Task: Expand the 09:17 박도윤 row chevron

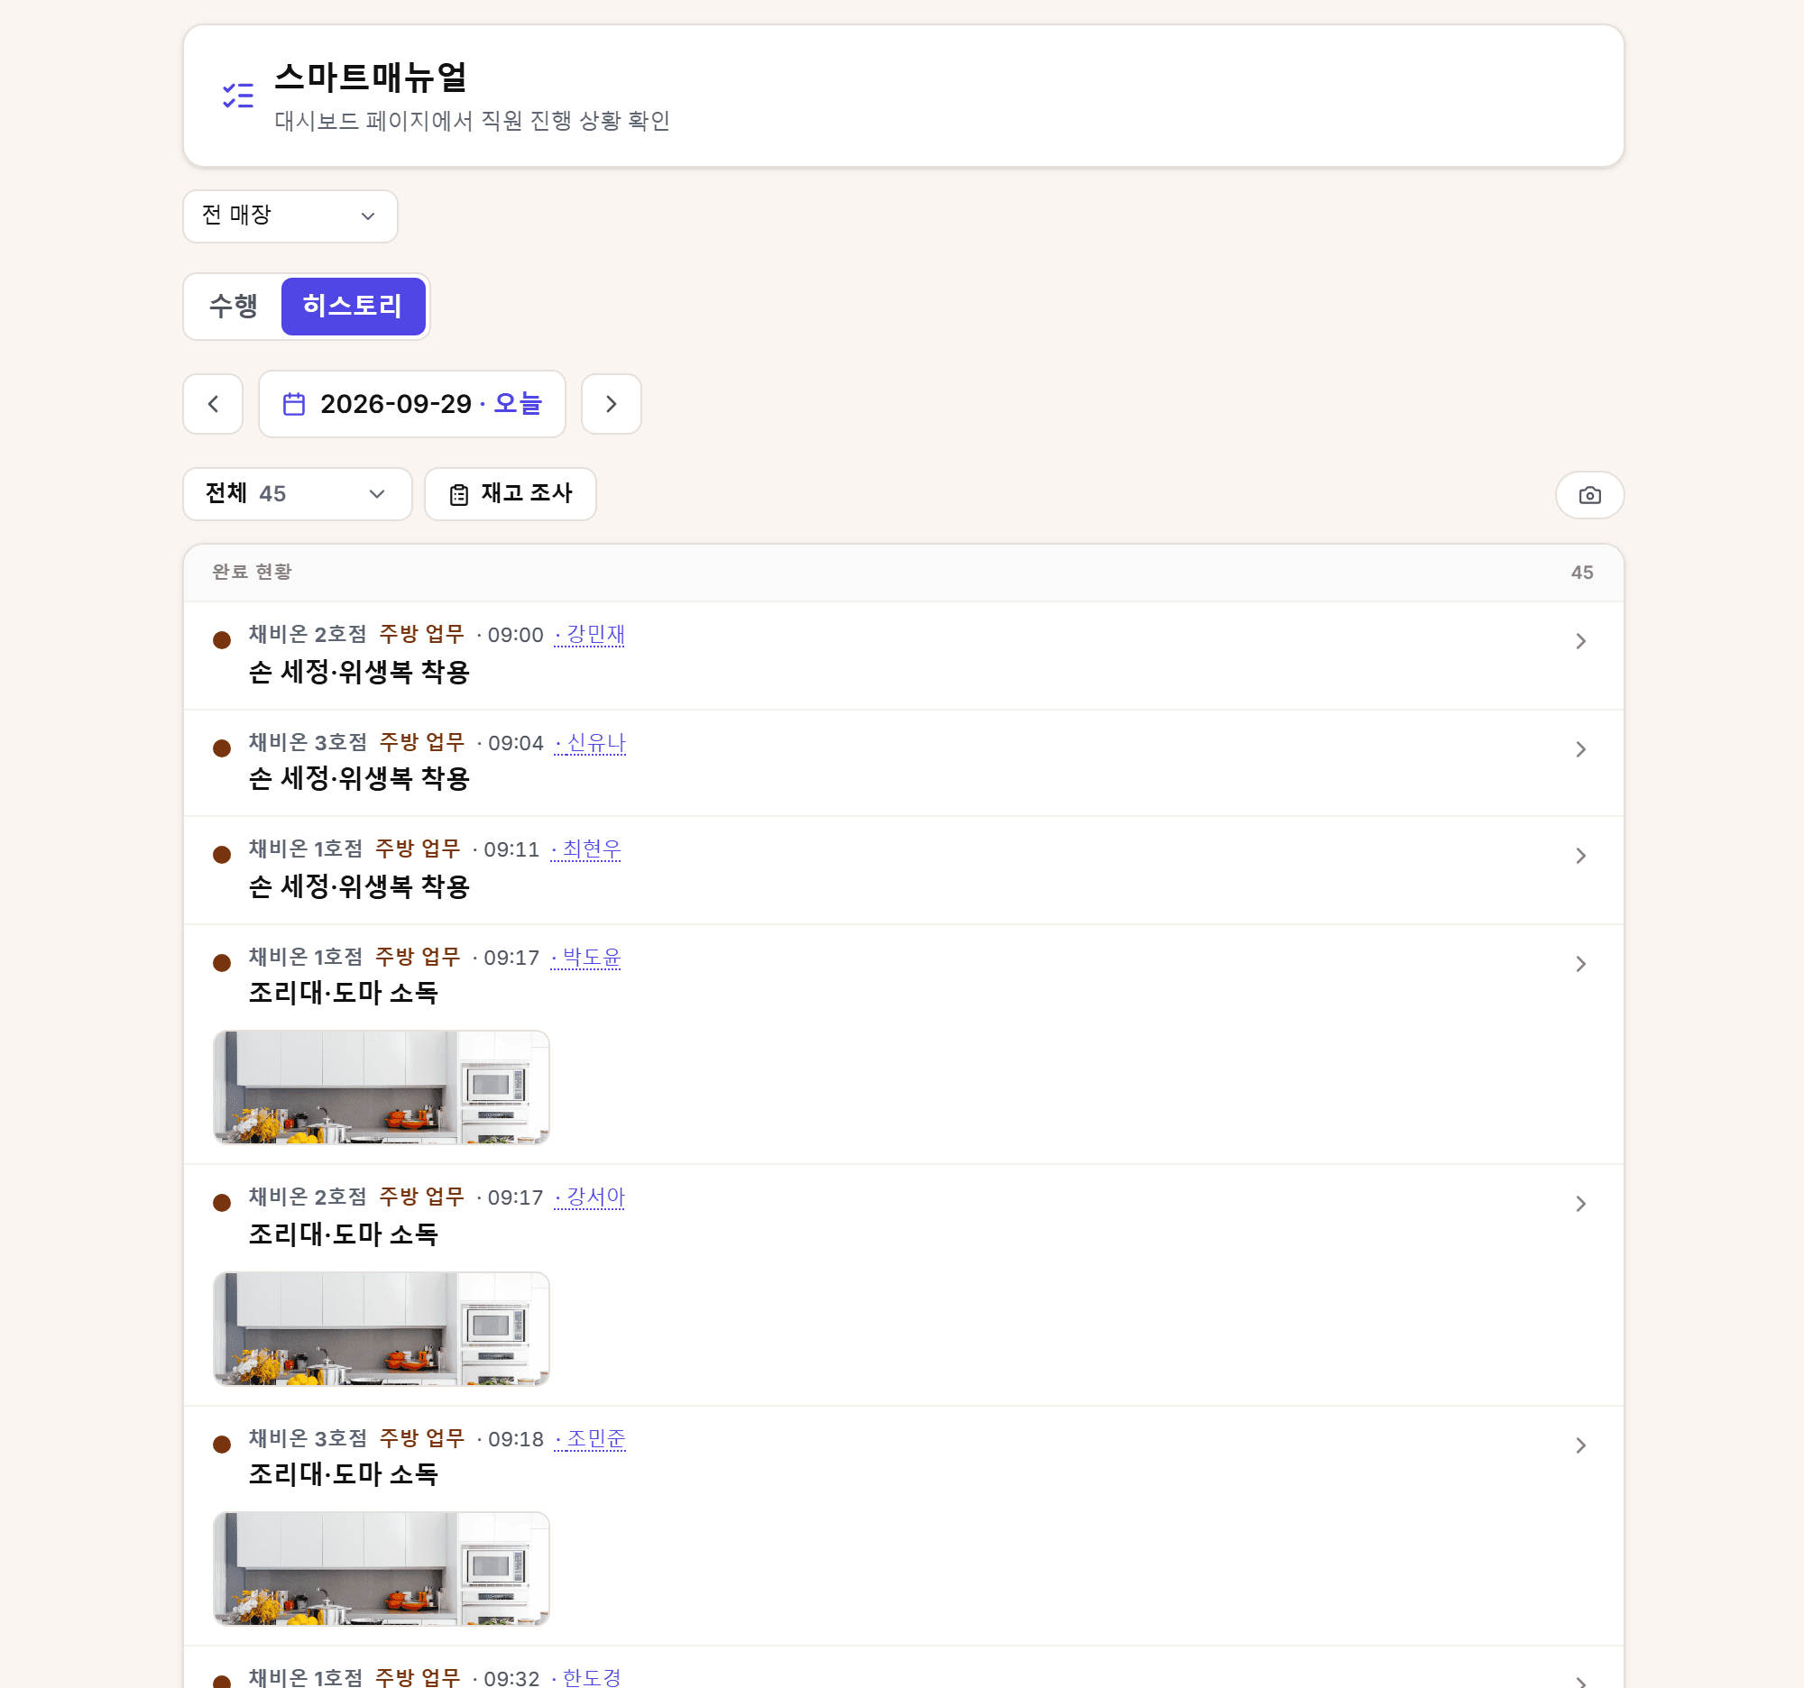Action: click(x=1581, y=963)
